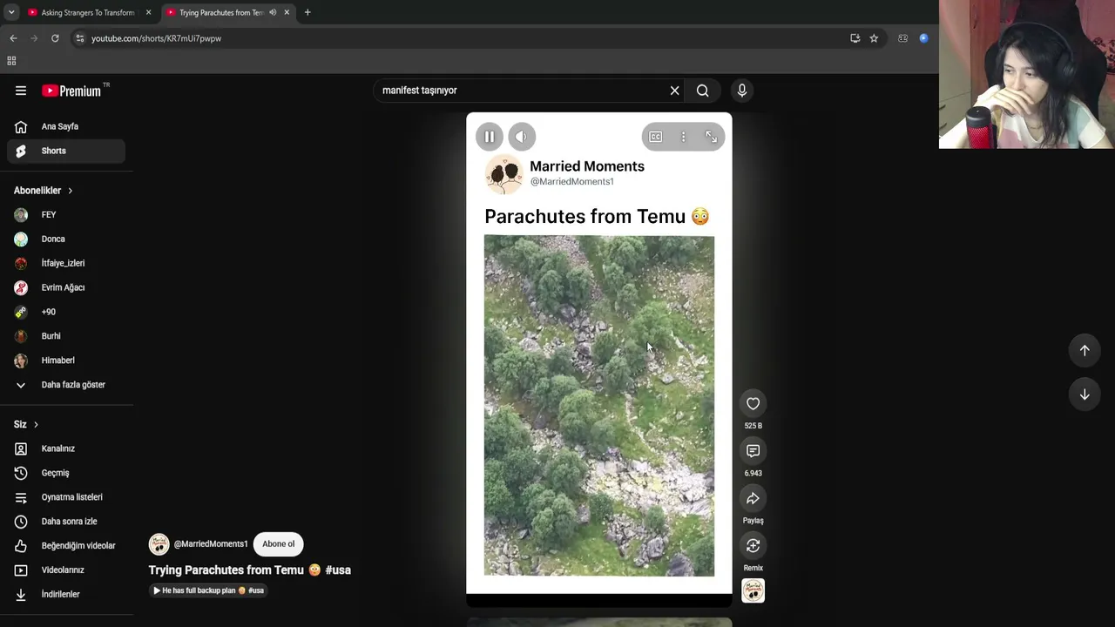The width and height of the screenshot is (1115, 627).
Task: Go to the next Short
Action: point(1085,394)
